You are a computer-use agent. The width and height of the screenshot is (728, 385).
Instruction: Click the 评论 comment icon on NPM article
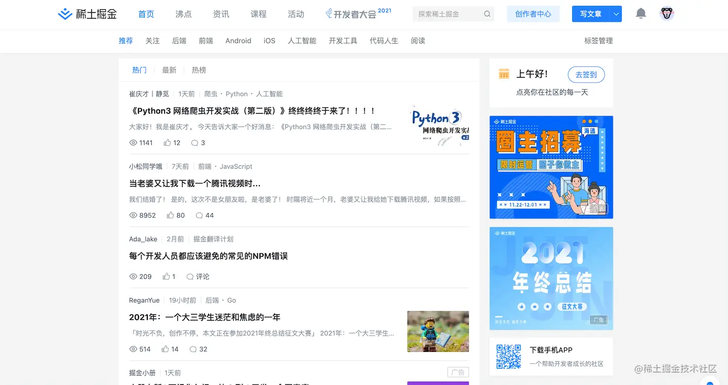tap(190, 276)
